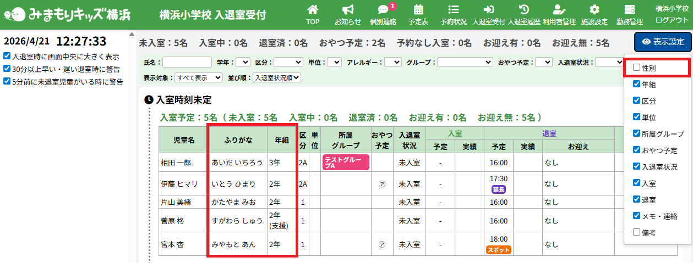Uncheck the 年組 column checkbox

[637, 85]
